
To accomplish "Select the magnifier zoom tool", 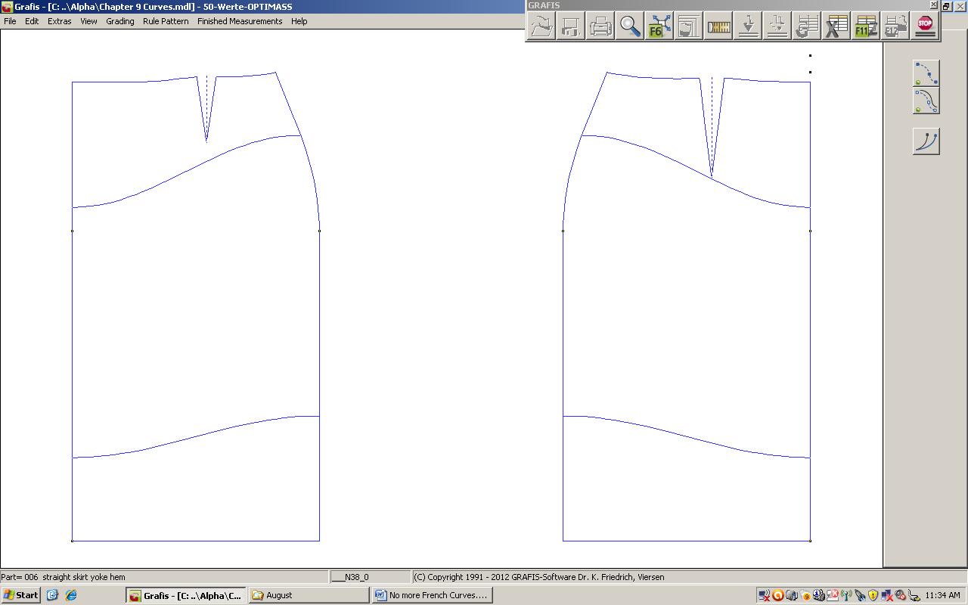I will pyautogui.click(x=630, y=26).
